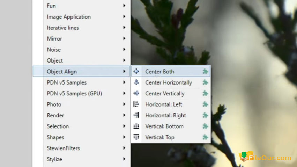Click the Horizontal: Left align icon
Viewport: 297px width, 167px height.
(136, 104)
